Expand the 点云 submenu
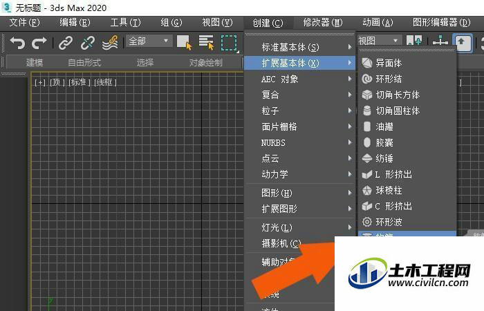Viewport: 484px width, 311px height. click(299, 158)
